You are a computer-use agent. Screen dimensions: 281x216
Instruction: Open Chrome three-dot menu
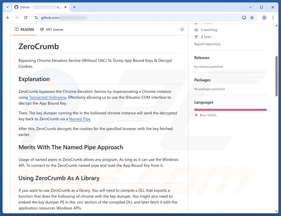point(273,17)
